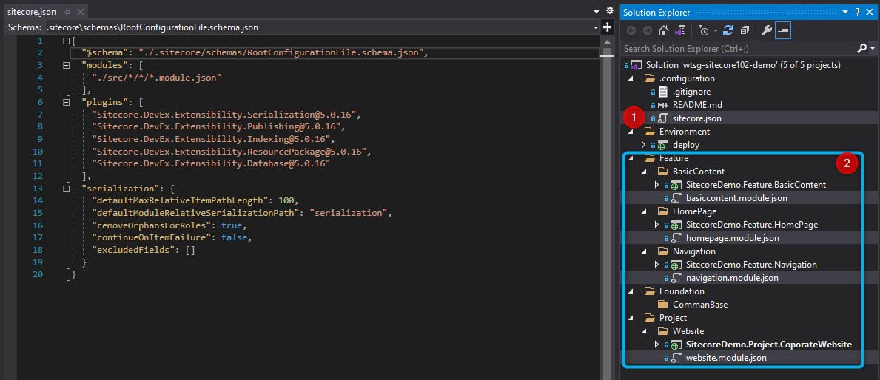Collapse the Environment folder arrow

(631, 132)
